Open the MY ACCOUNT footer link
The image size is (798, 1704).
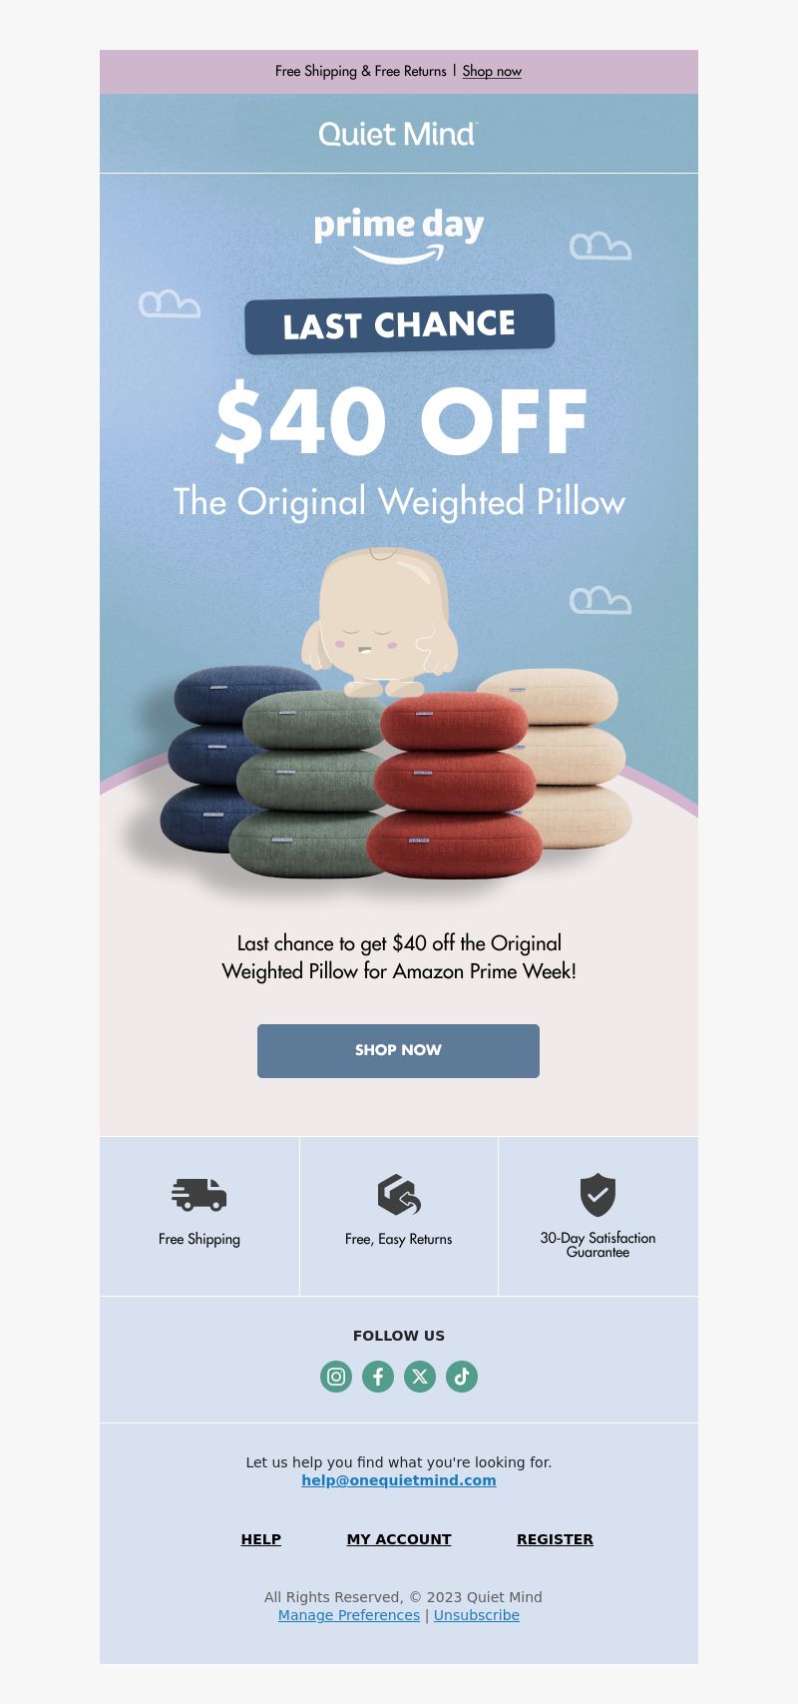399,1539
